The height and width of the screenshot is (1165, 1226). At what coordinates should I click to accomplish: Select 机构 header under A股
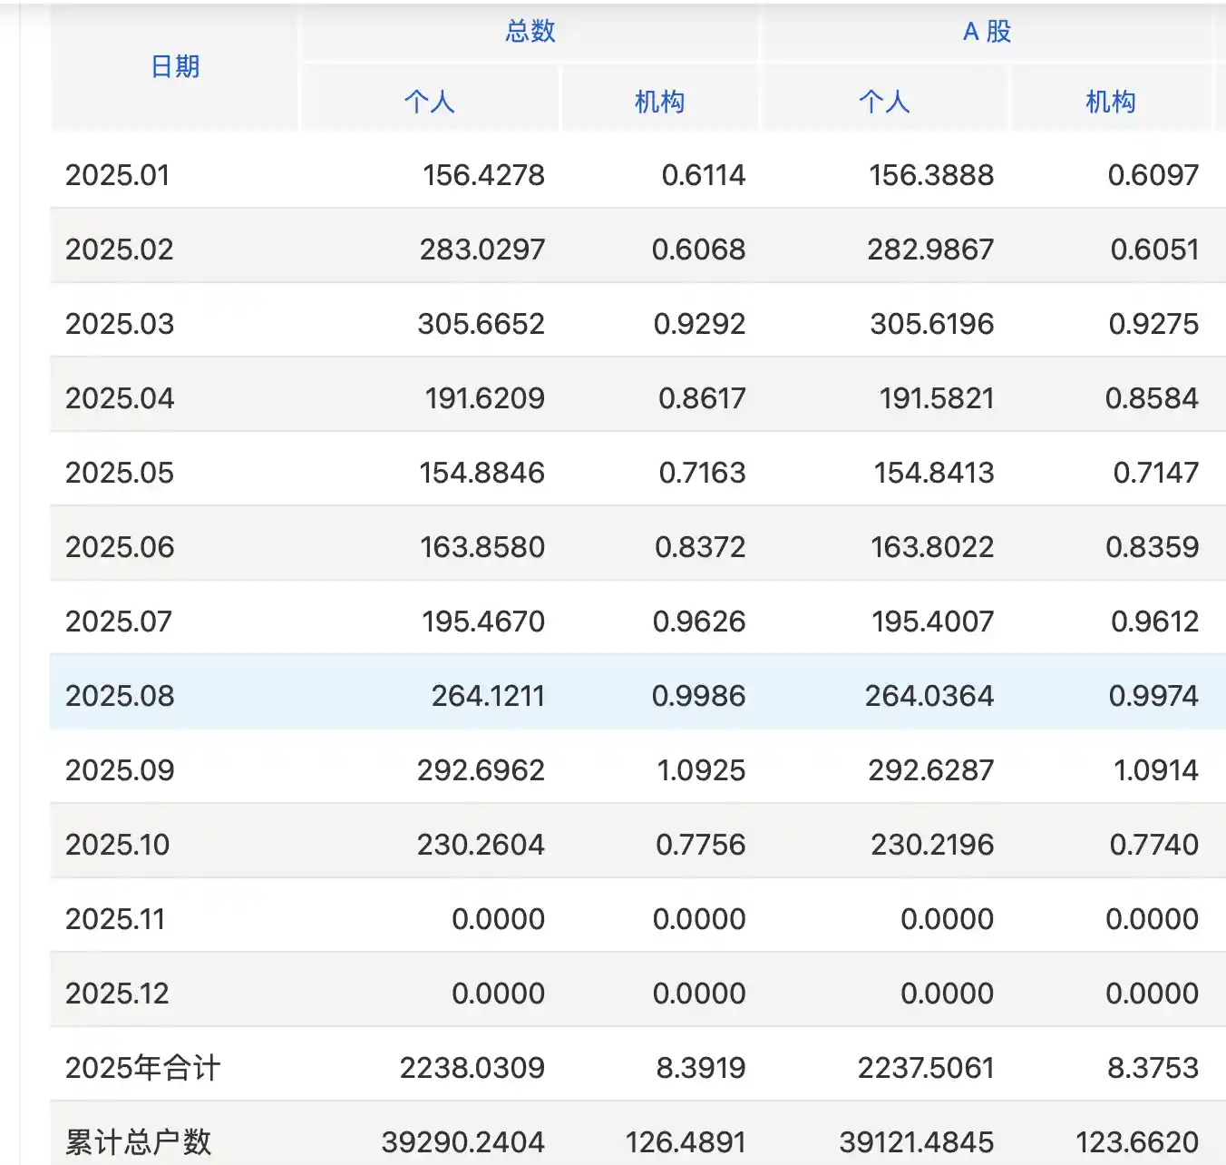[1111, 102]
